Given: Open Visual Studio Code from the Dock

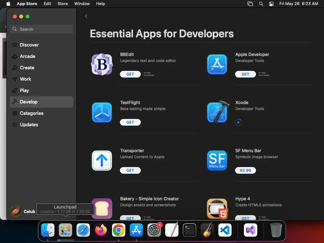Looking at the screenshot, I should [225, 230].
